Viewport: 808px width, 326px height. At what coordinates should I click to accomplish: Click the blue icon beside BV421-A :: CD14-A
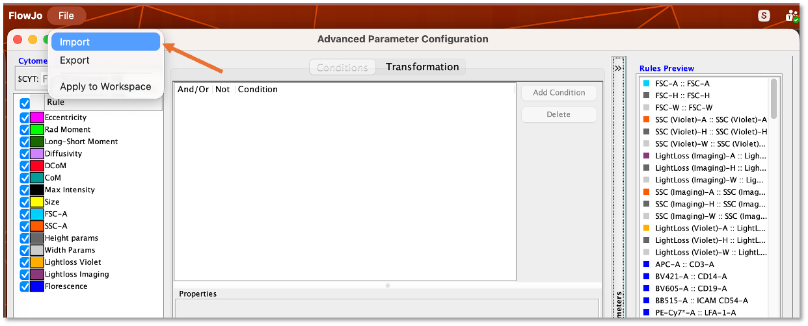(x=645, y=276)
